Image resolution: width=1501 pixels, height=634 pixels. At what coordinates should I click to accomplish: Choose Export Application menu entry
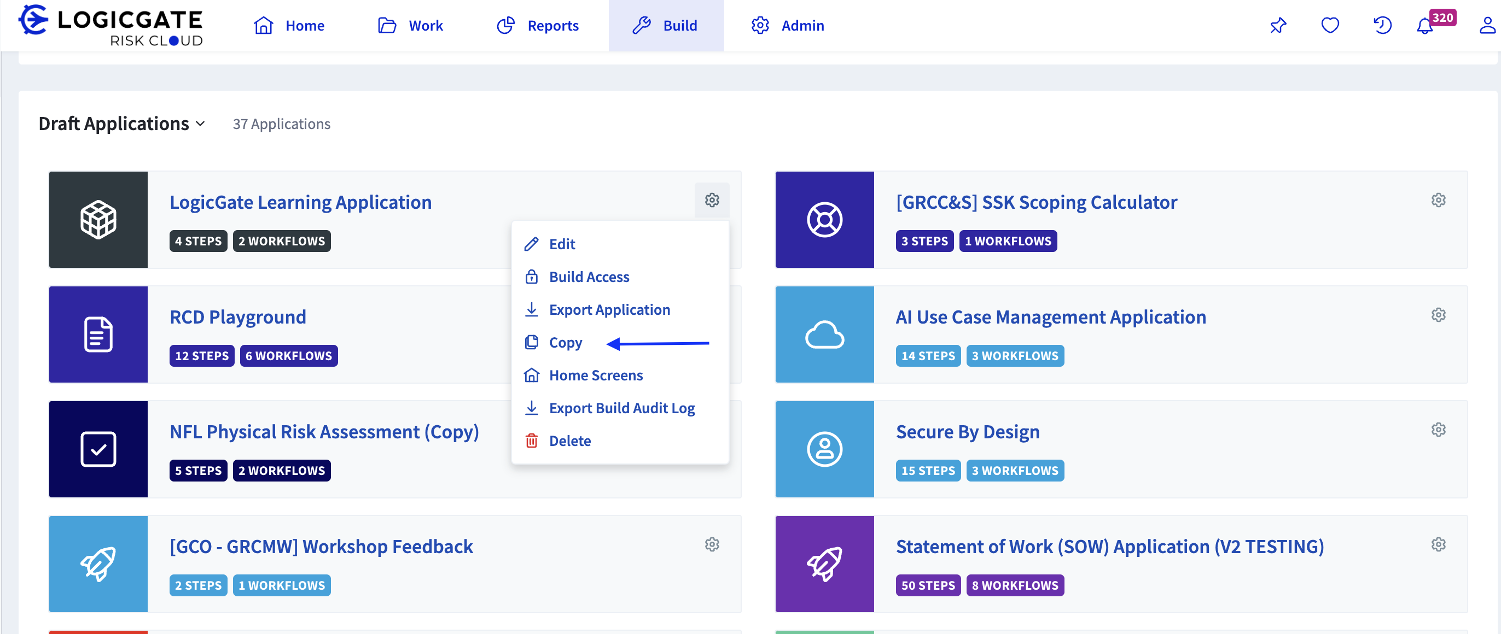click(x=609, y=310)
